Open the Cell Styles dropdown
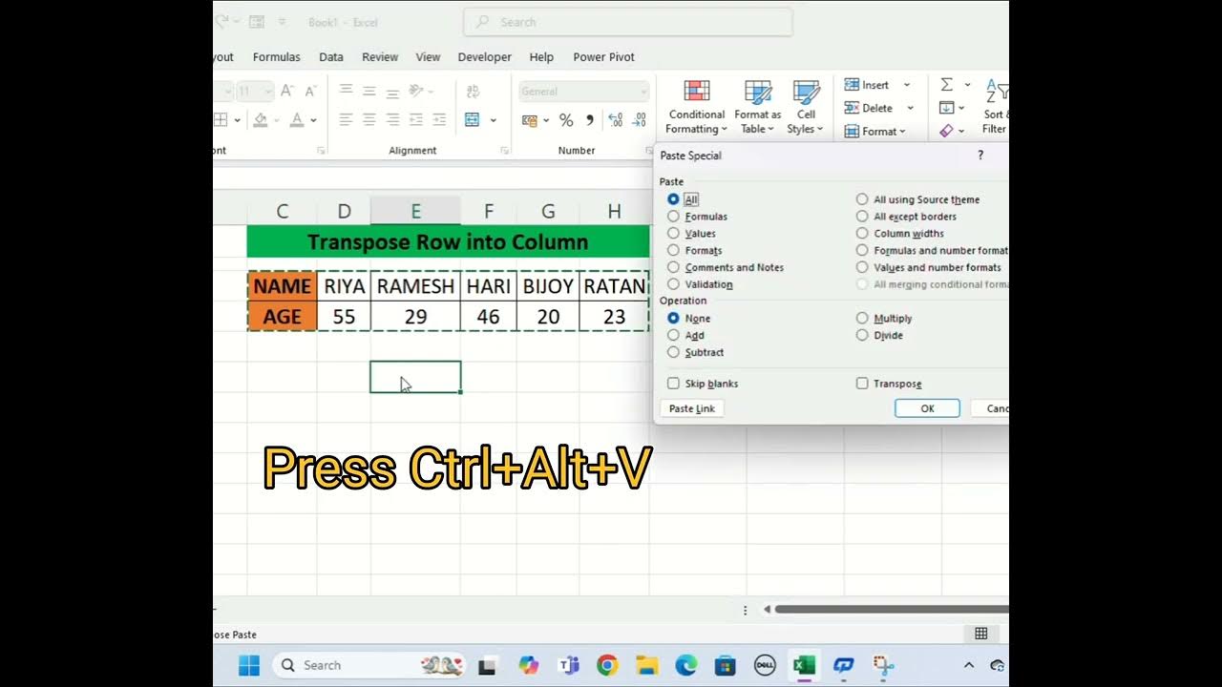The height and width of the screenshot is (687, 1222). (x=807, y=107)
